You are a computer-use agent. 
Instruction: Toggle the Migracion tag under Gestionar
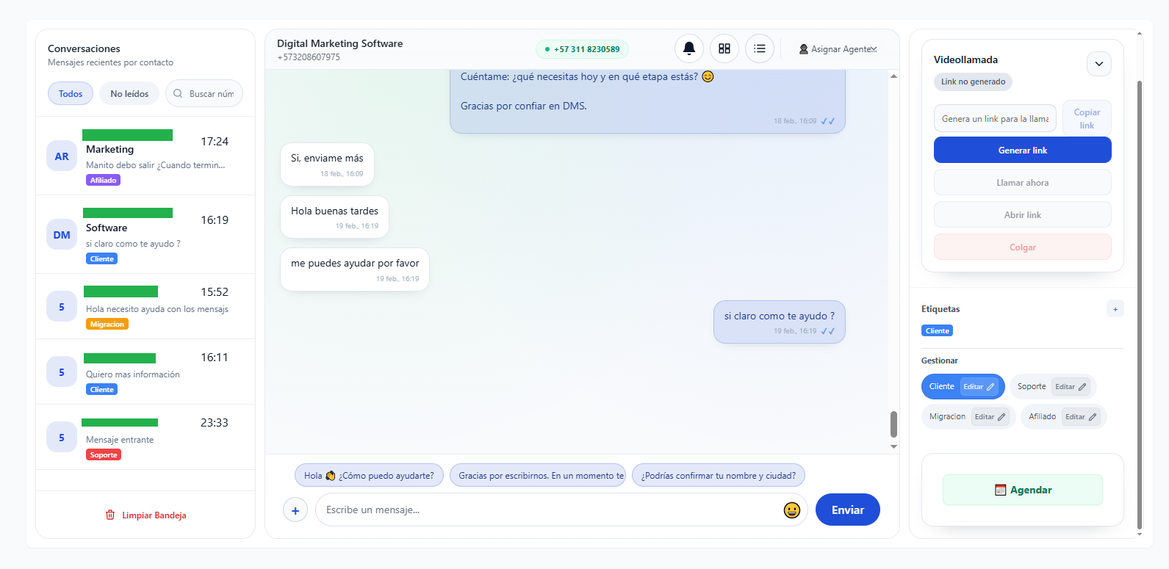(x=947, y=417)
